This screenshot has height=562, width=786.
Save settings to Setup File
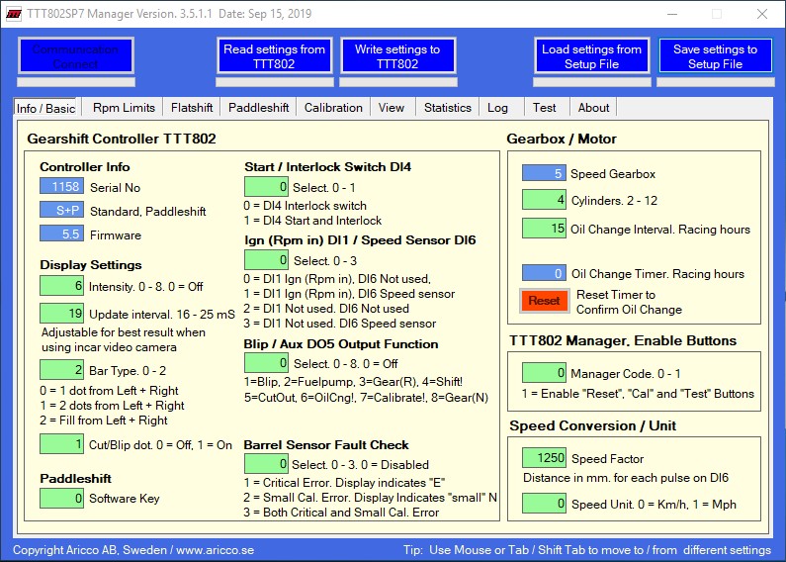coord(716,56)
